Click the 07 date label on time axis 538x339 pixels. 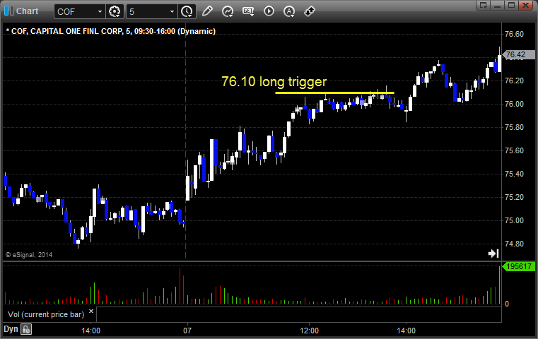coord(187,331)
